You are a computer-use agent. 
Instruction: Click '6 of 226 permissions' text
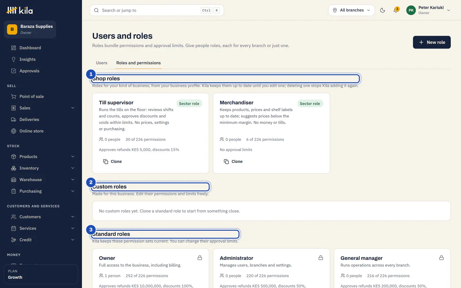pyautogui.click(x=265, y=140)
